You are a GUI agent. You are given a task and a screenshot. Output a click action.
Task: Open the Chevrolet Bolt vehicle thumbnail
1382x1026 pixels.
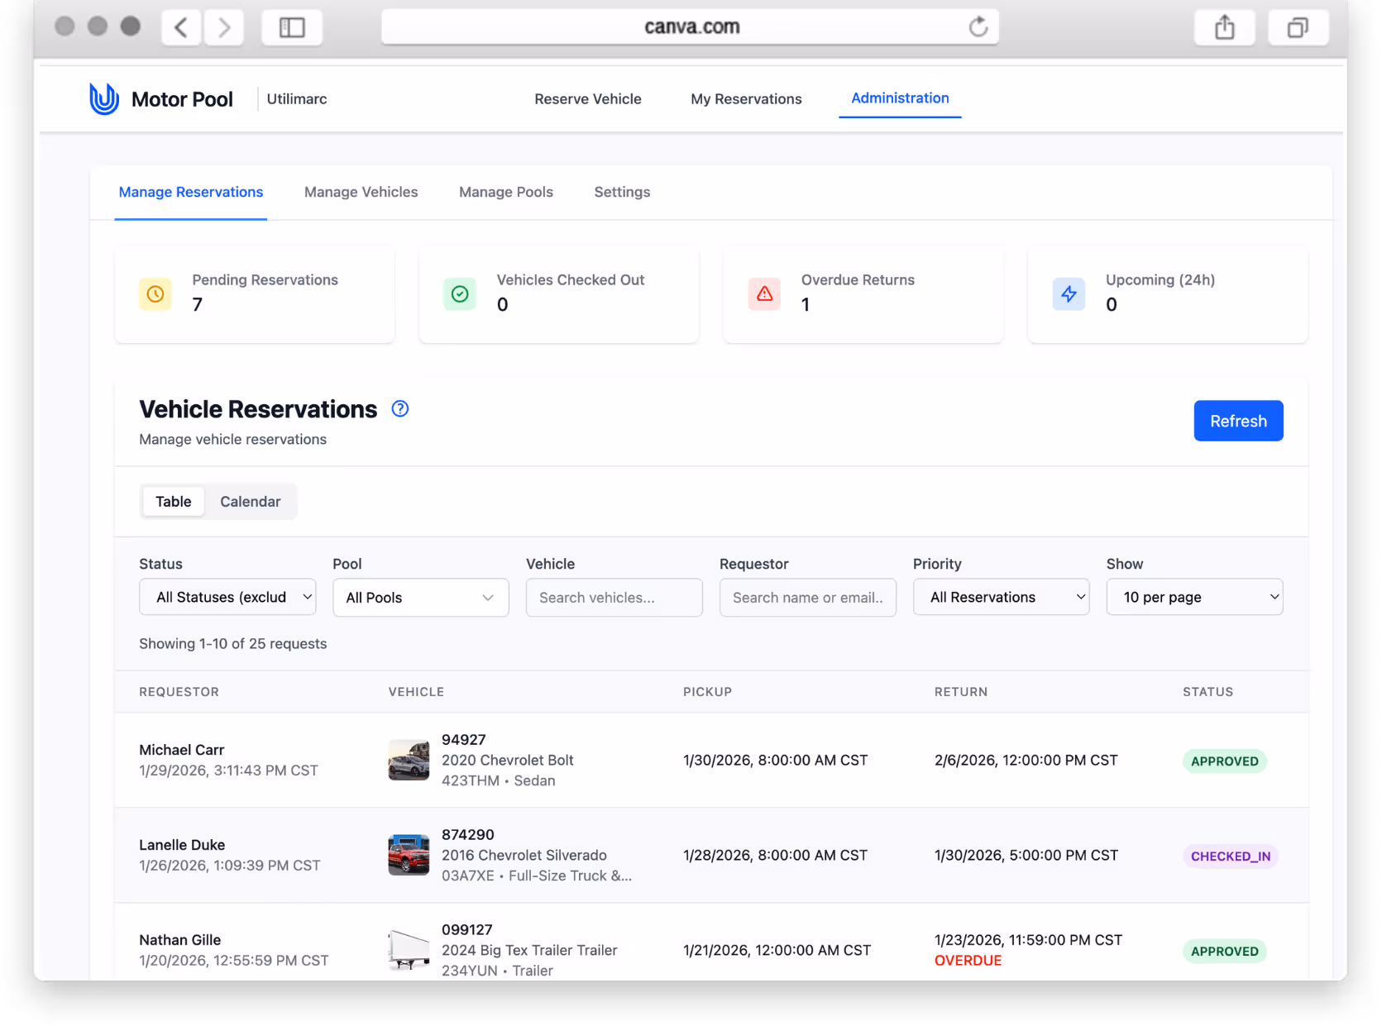[x=409, y=760]
